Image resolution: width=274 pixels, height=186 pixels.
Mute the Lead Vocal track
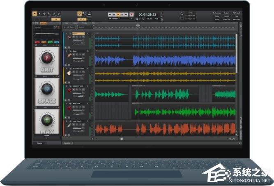coord(74,124)
